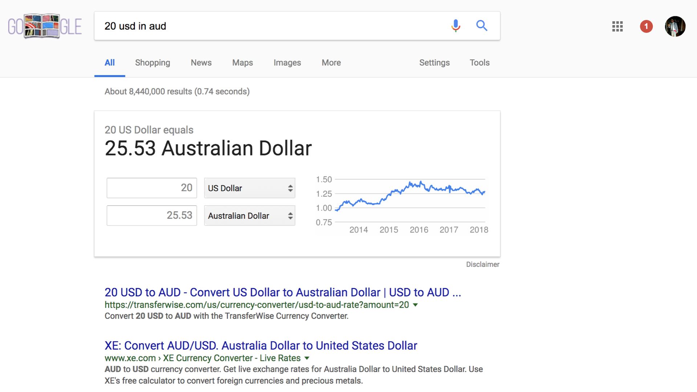Expand the arrow next to xe.com URL
This screenshot has width=697, height=392.
[307, 358]
